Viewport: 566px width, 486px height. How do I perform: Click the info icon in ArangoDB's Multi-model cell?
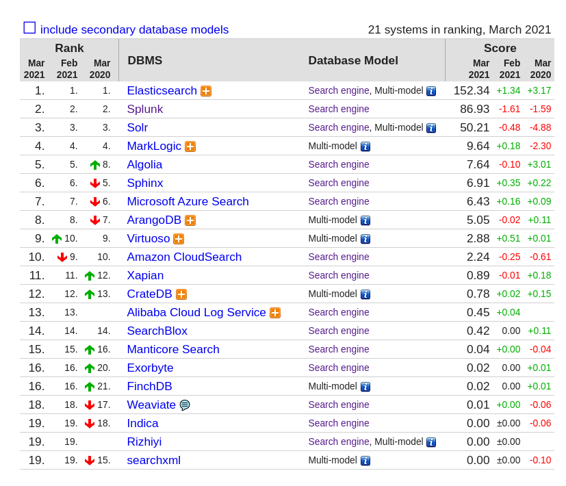coord(365,220)
